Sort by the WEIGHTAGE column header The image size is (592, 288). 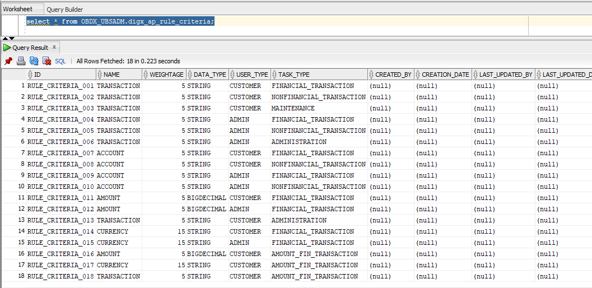[164, 75]
